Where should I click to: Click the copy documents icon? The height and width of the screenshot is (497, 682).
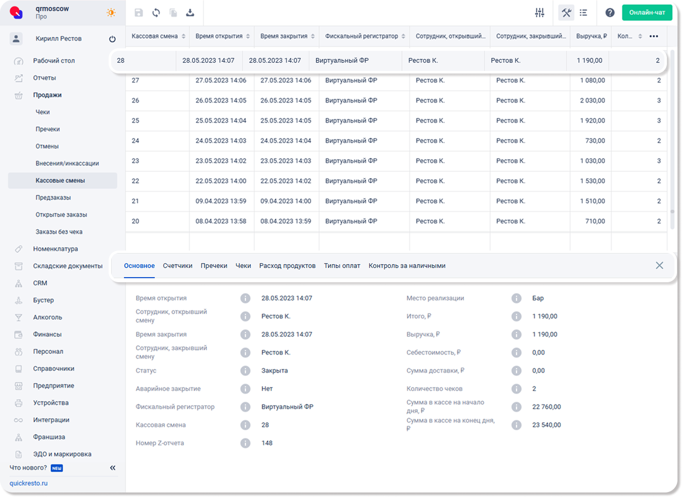(x=173, y=13)
